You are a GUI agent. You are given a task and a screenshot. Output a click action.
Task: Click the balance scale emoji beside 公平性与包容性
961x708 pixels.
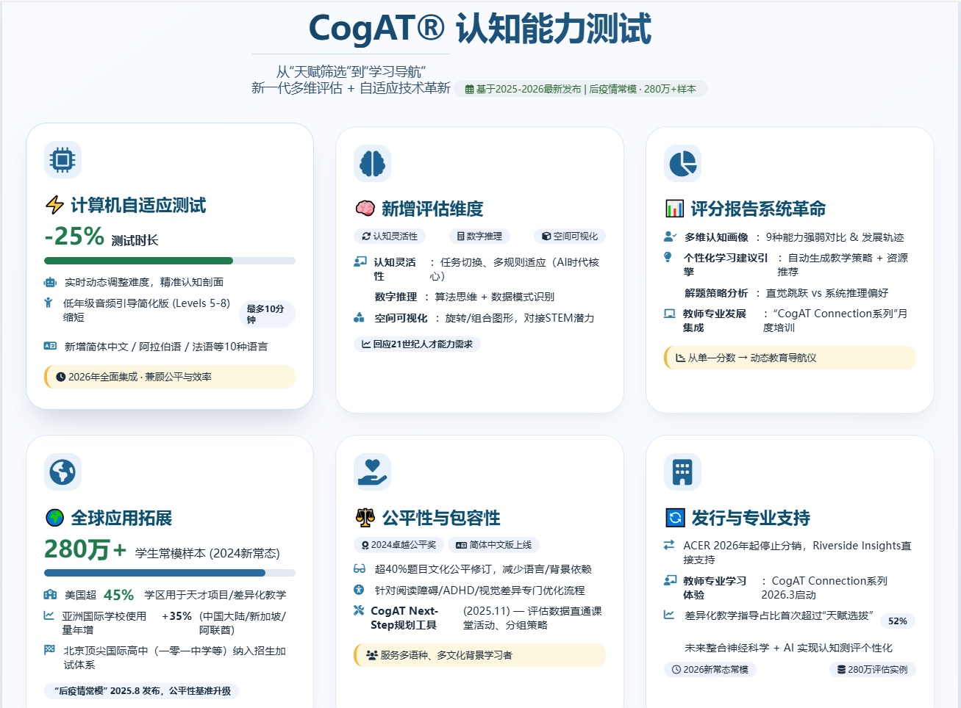pos(365,518)
